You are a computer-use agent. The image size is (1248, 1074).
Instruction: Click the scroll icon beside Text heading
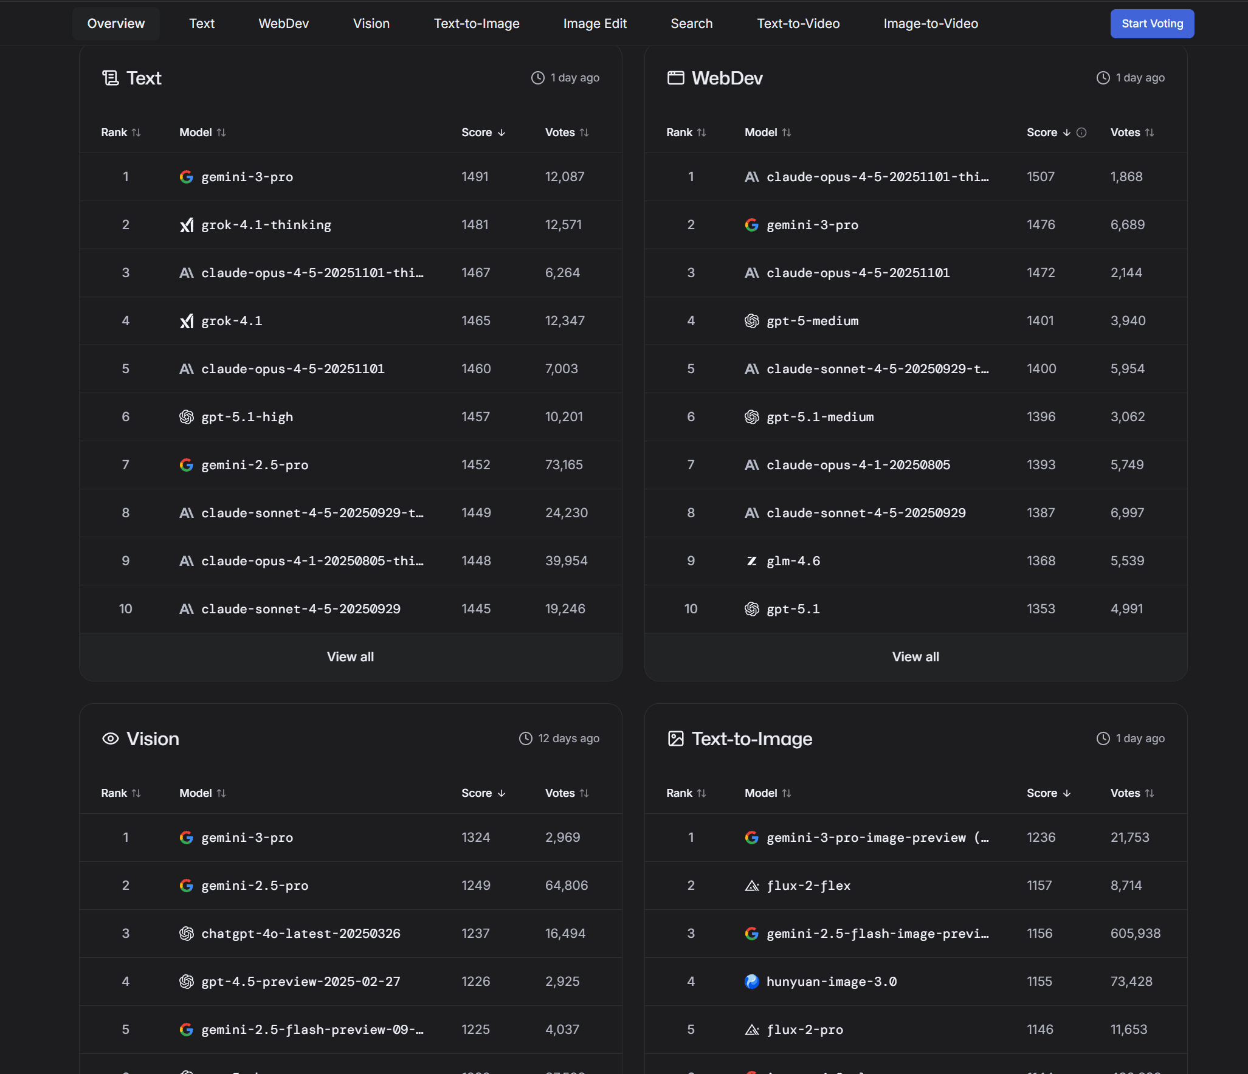(110, 78)
